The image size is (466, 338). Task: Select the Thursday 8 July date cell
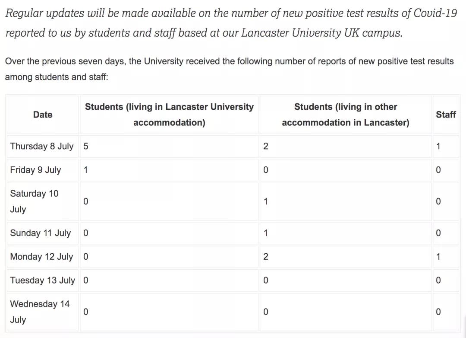tap(42, 146)
